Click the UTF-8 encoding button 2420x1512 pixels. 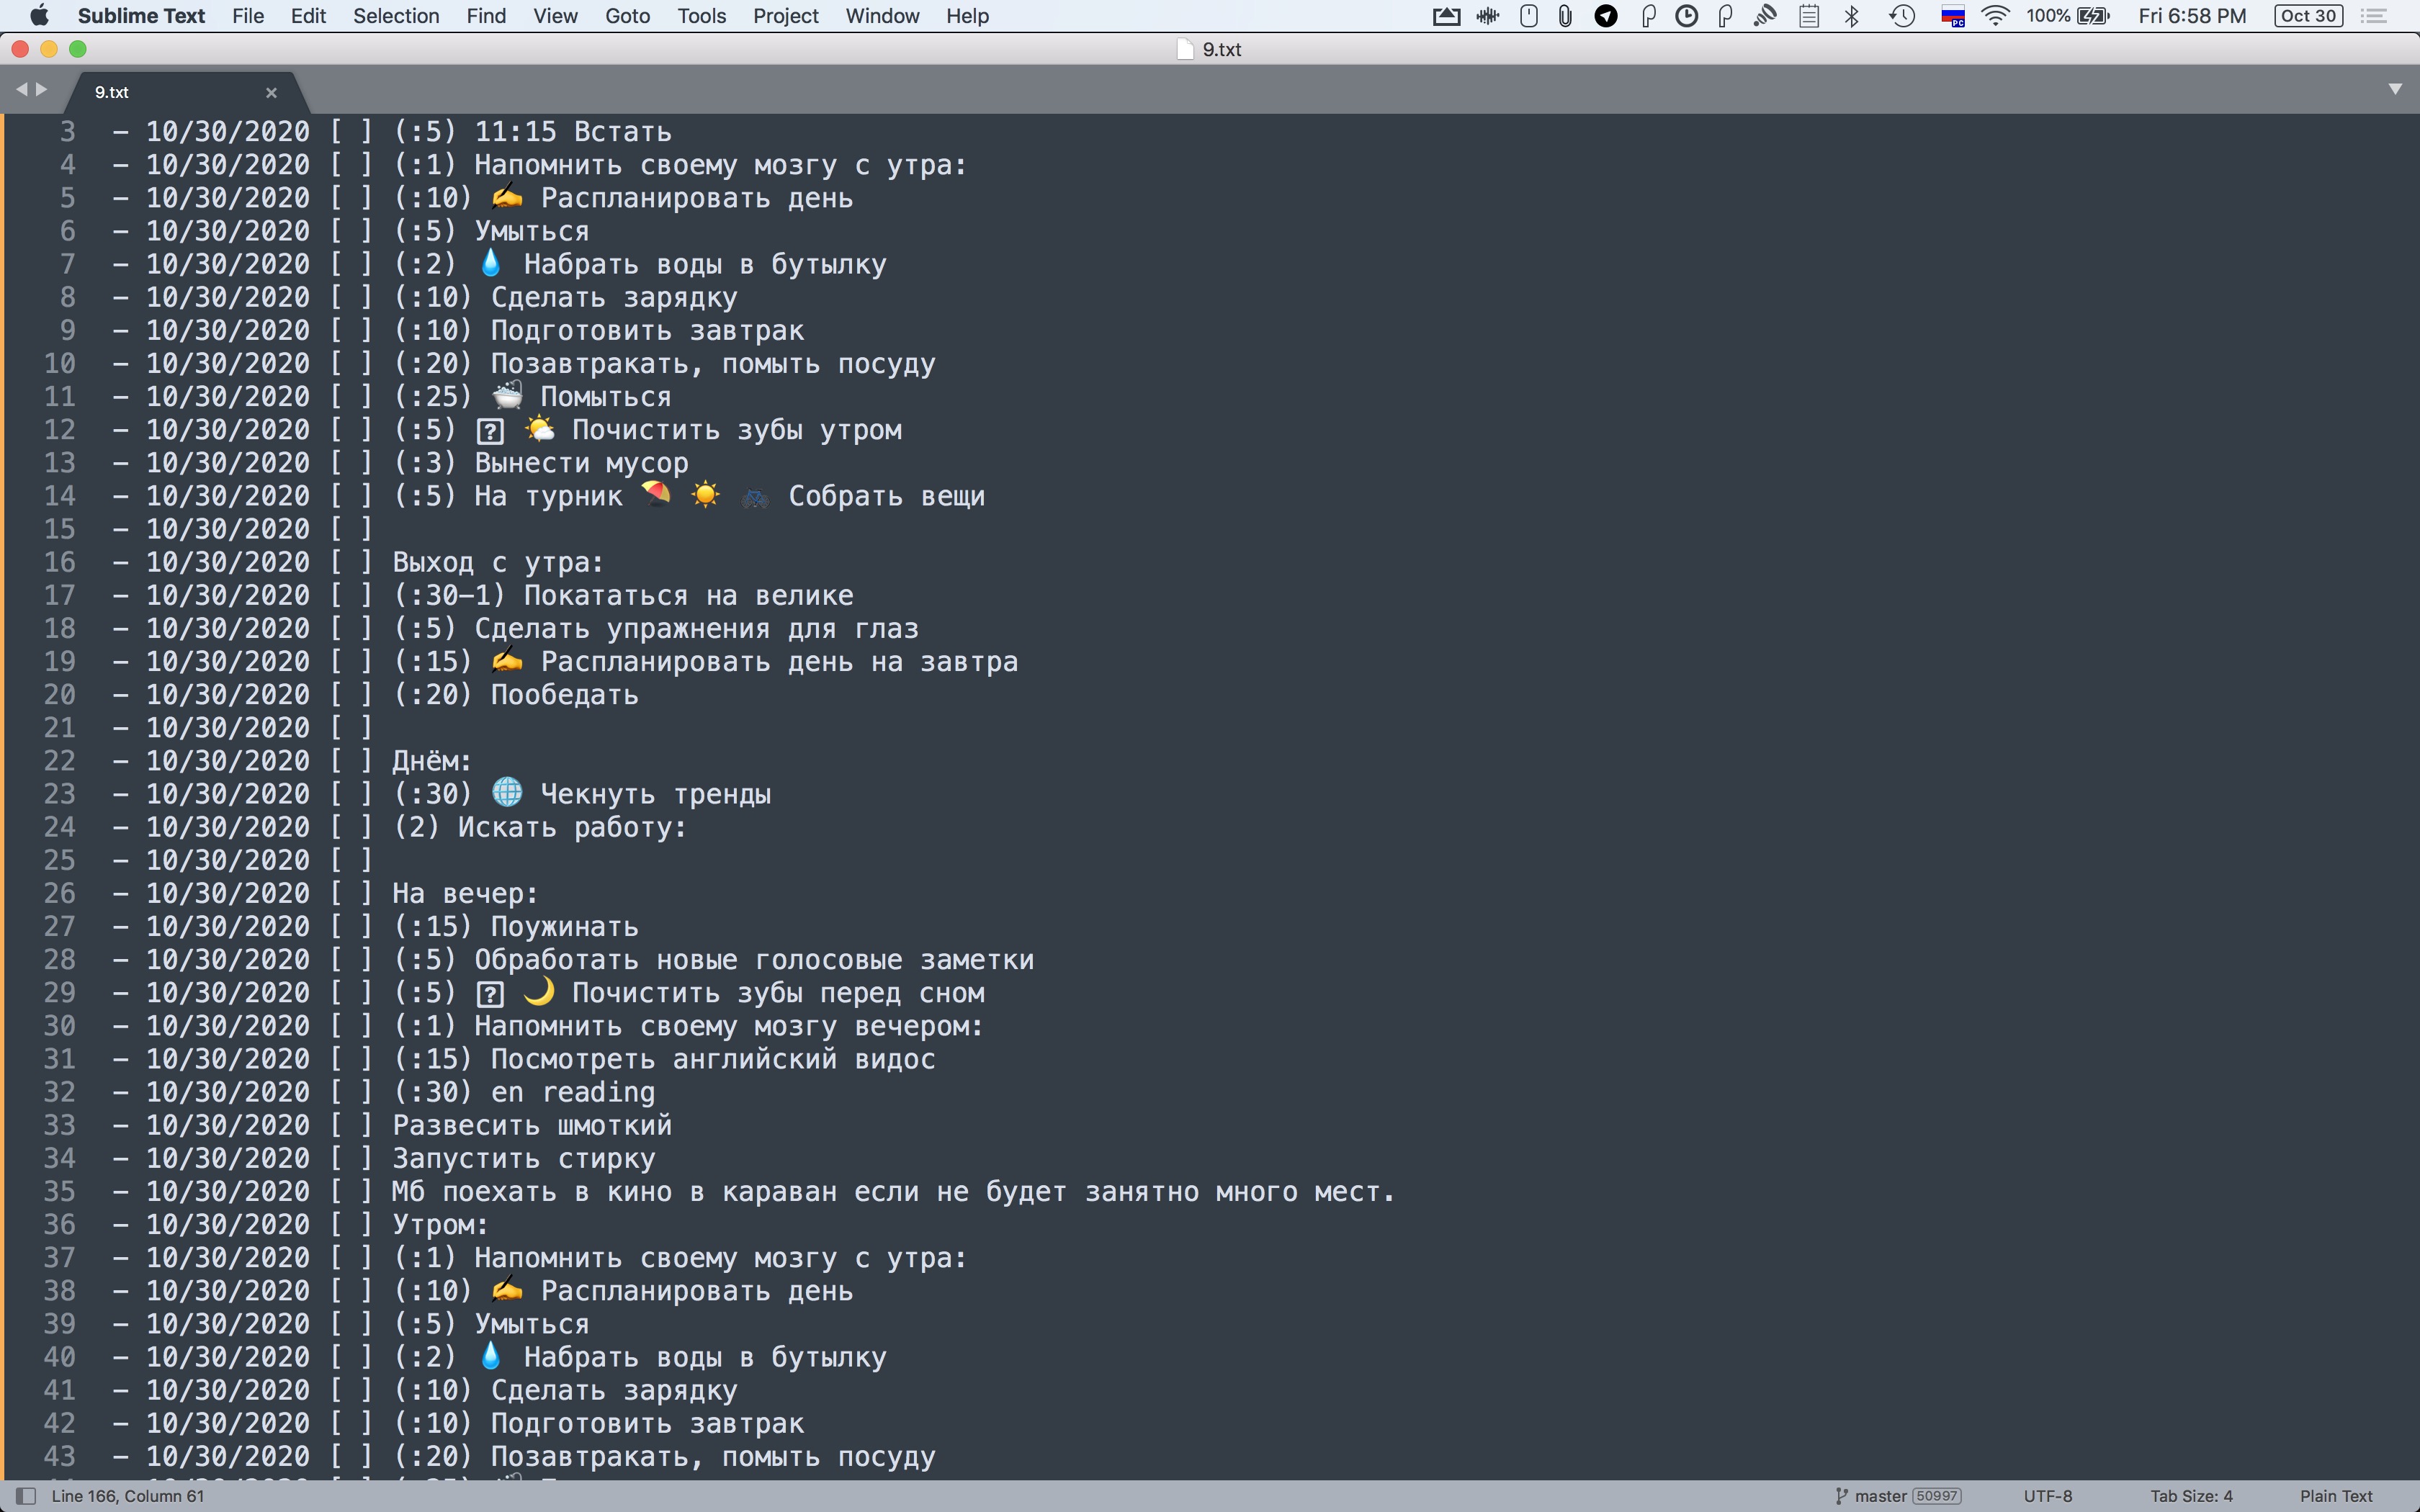click(x=2047, y=1496)
